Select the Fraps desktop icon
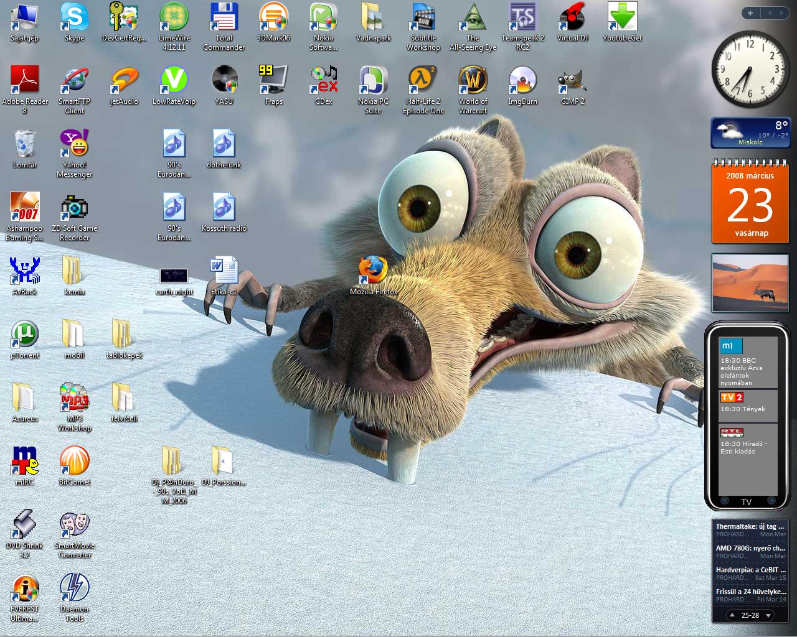 coord(273,81)
